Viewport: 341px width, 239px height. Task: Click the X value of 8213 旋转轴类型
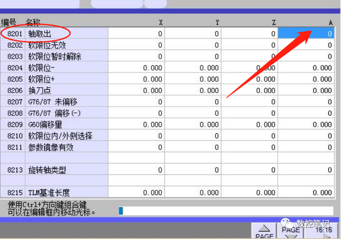pyautogui.click(x=136, y=170)
